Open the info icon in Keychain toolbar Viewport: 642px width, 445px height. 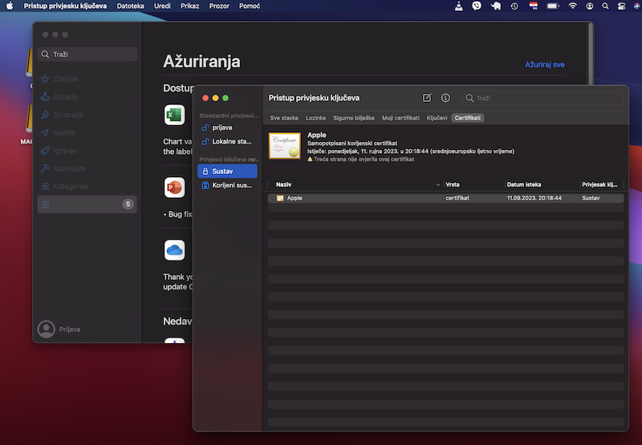click(x=445, y=98)
